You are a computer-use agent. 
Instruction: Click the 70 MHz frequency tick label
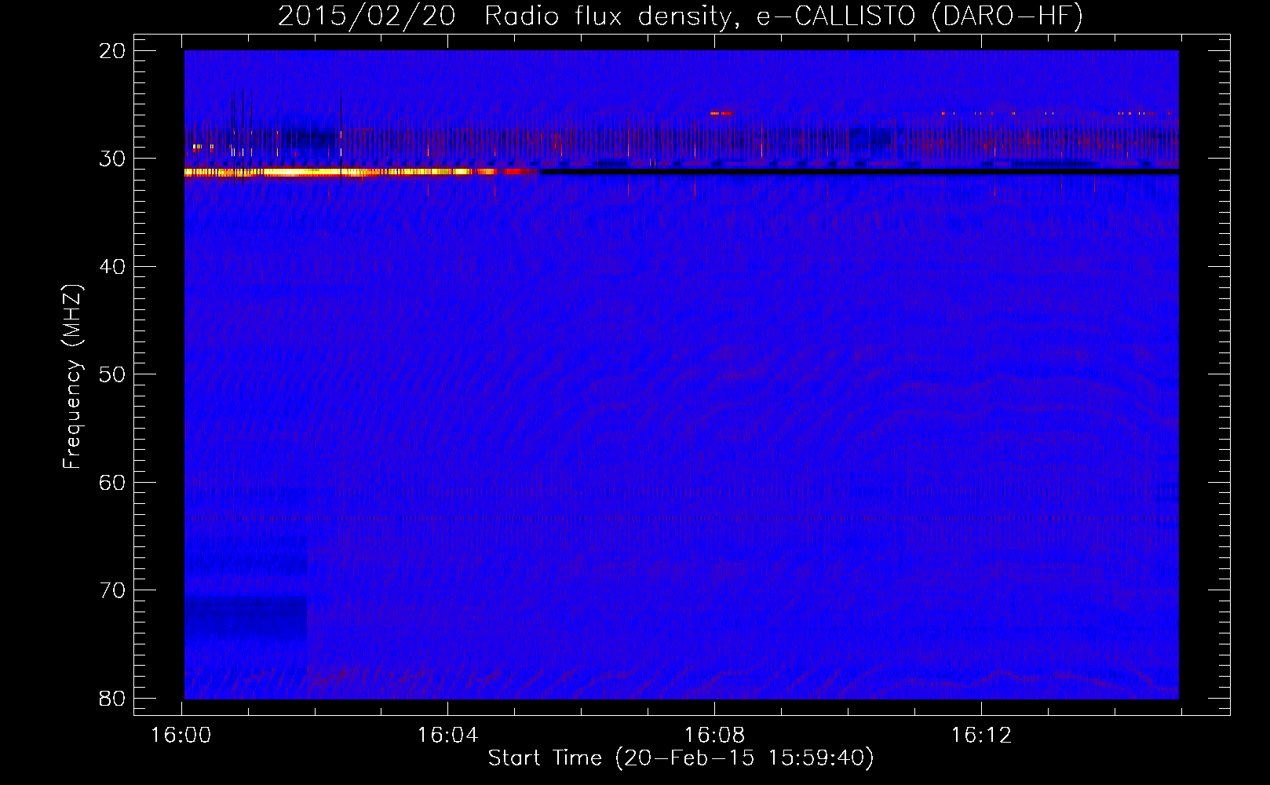click(x=112, y=590)
